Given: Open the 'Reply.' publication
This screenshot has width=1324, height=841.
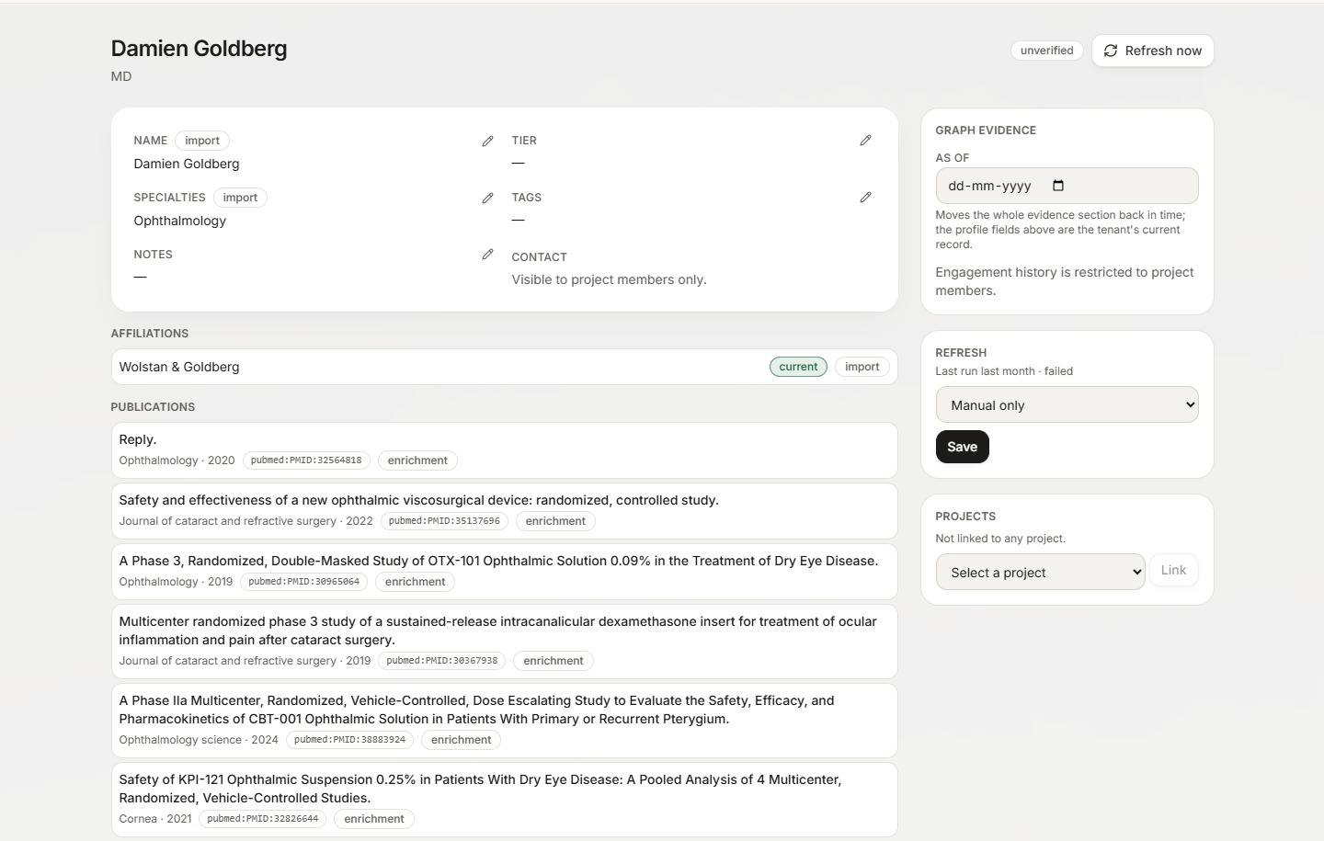Looking at the screenshot, I should coord(504,450).
